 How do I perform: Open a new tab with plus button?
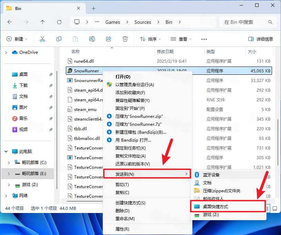point(93,8)
